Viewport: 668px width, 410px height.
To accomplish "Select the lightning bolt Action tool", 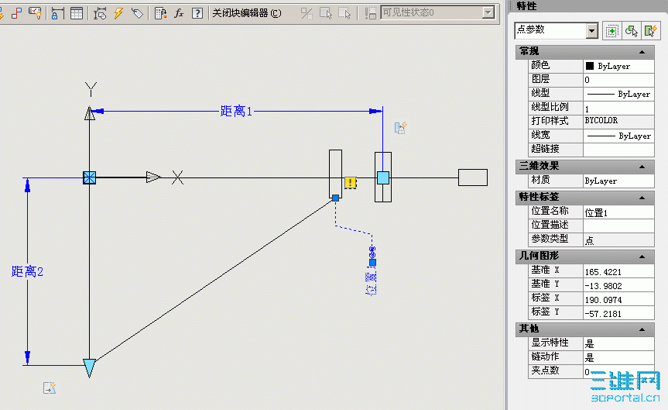I will [x=118, y=13].
